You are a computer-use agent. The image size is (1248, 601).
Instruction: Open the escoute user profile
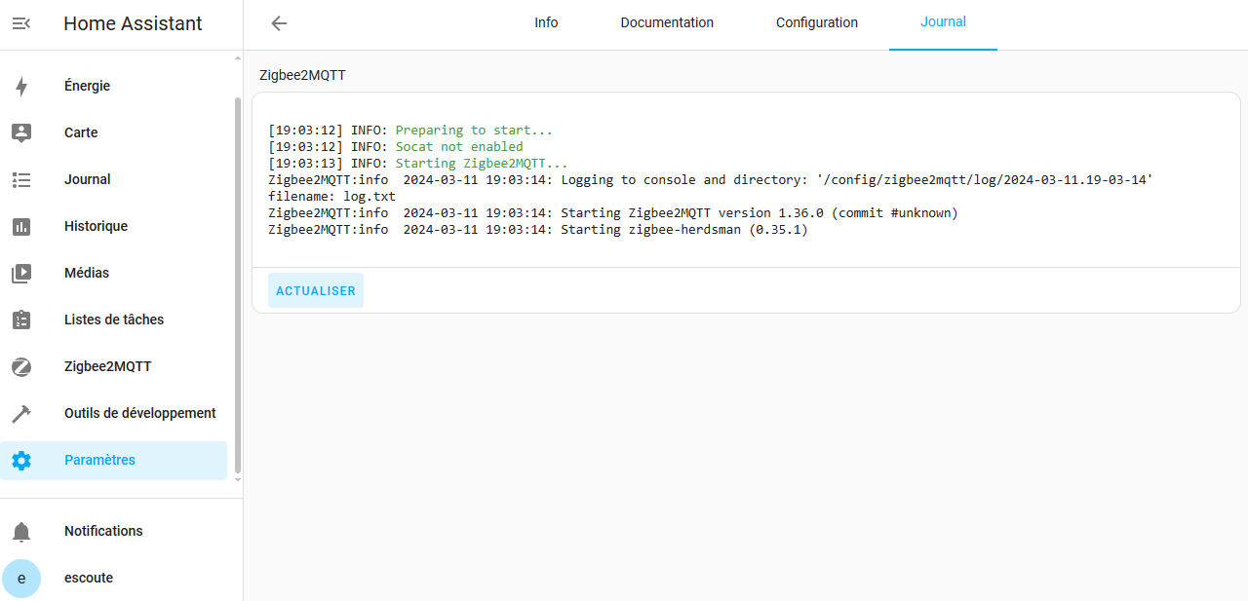pos(113,578)
